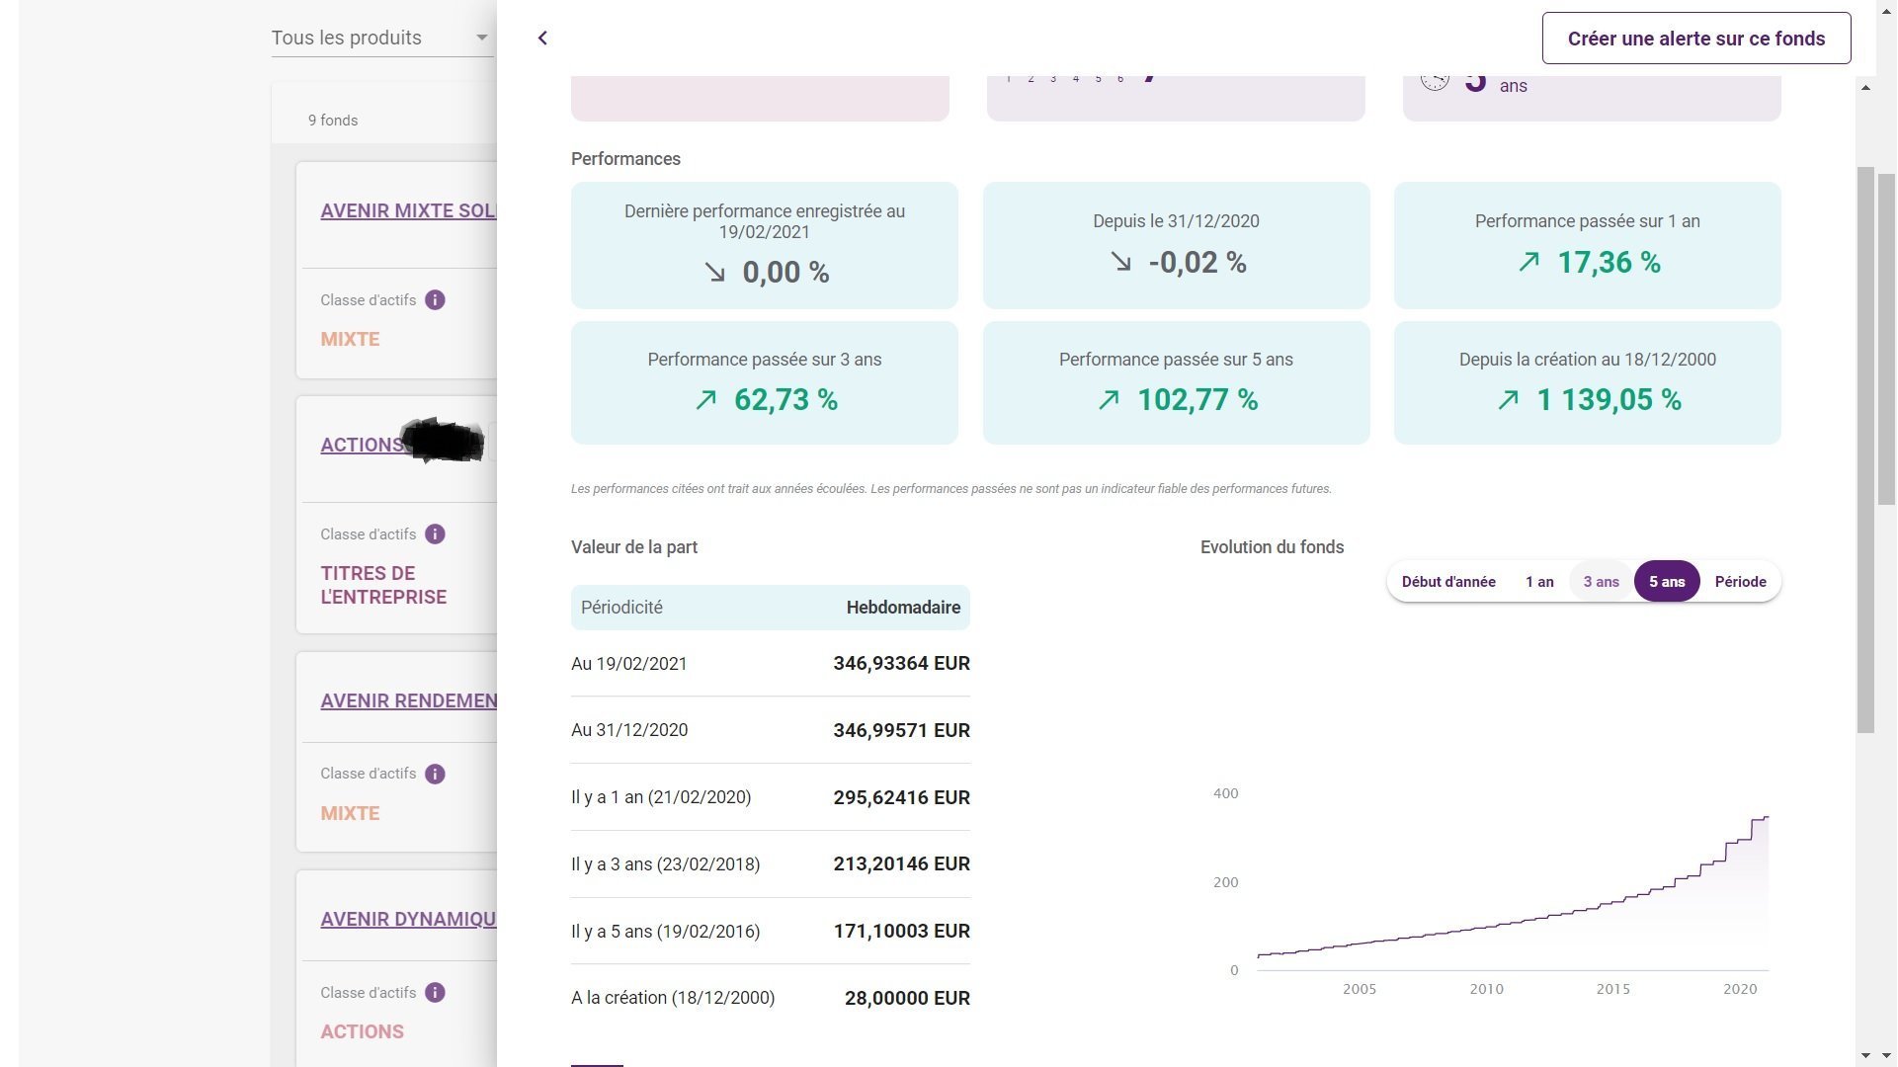Open the AVENIR DYNAMIQUE fund link
This screenshot has height=1067, width=1898.
[408, 920]
